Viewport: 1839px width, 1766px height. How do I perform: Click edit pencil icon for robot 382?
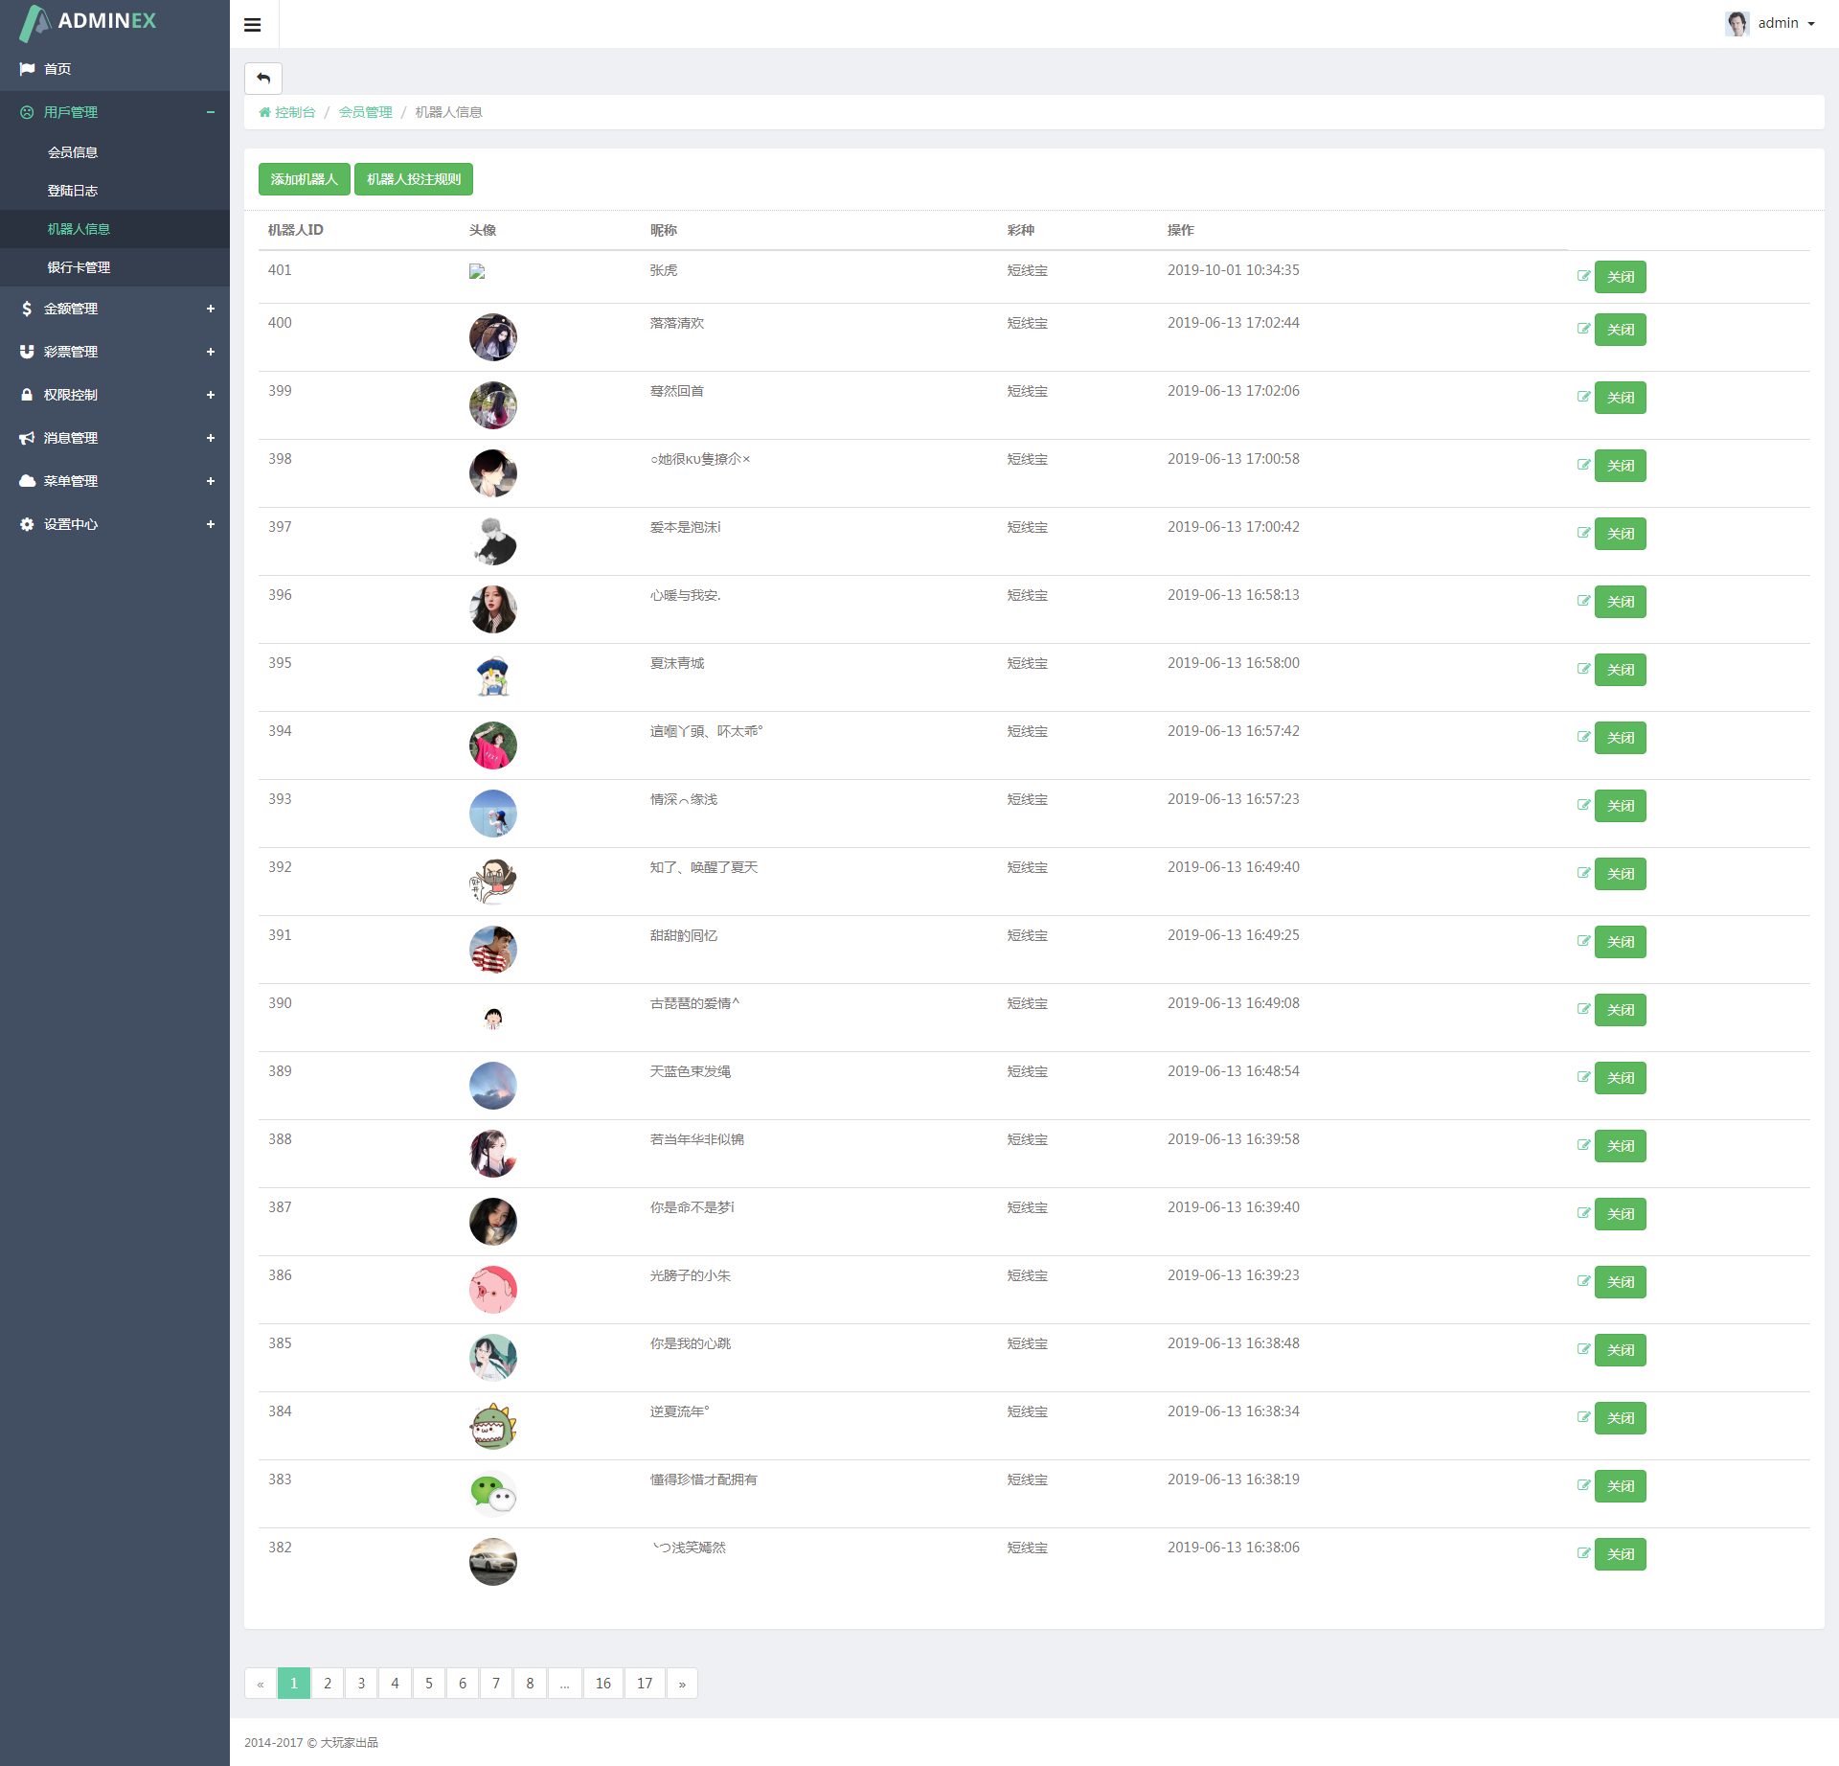[x=1583, y=1553]
